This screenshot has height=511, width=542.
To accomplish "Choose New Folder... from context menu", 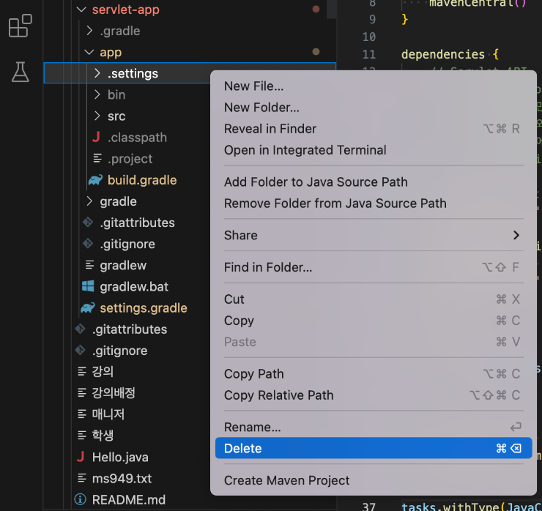I will pyautogui.click(x=374, y=108).
